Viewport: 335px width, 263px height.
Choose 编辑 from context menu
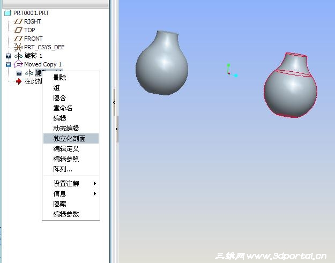tap(71, 118)
